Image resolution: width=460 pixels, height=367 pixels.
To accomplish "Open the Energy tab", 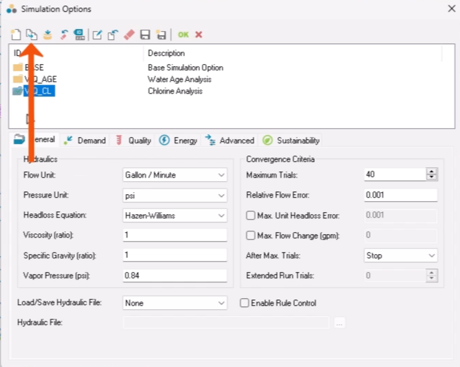I will [178, 140].
